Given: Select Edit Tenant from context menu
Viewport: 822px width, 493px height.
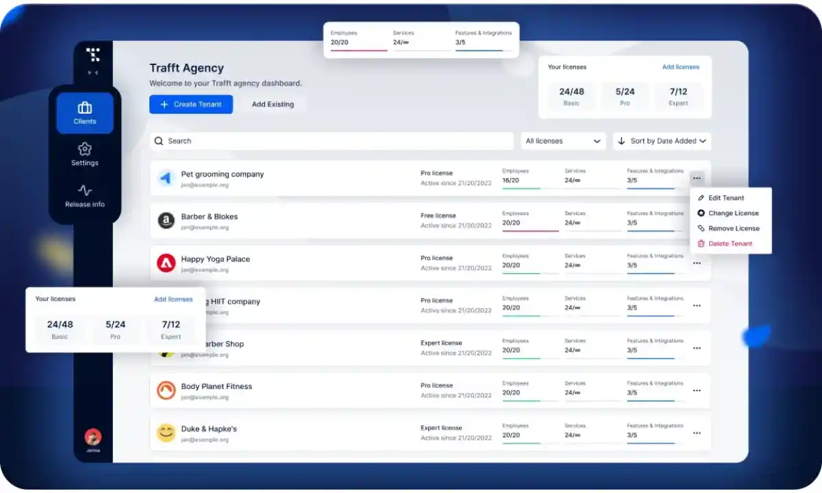Looking at the screenshot, I should coord(725,198).
